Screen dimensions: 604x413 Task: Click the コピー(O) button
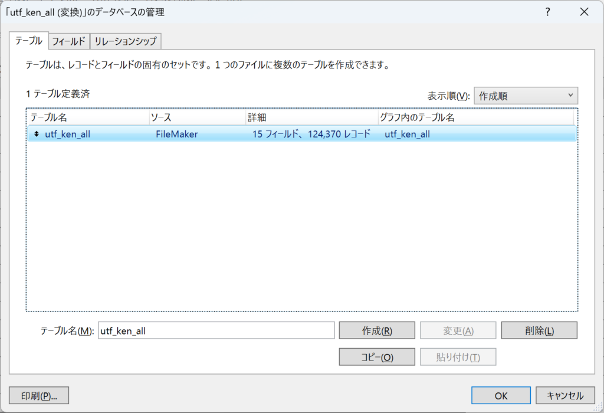(377, 357)
